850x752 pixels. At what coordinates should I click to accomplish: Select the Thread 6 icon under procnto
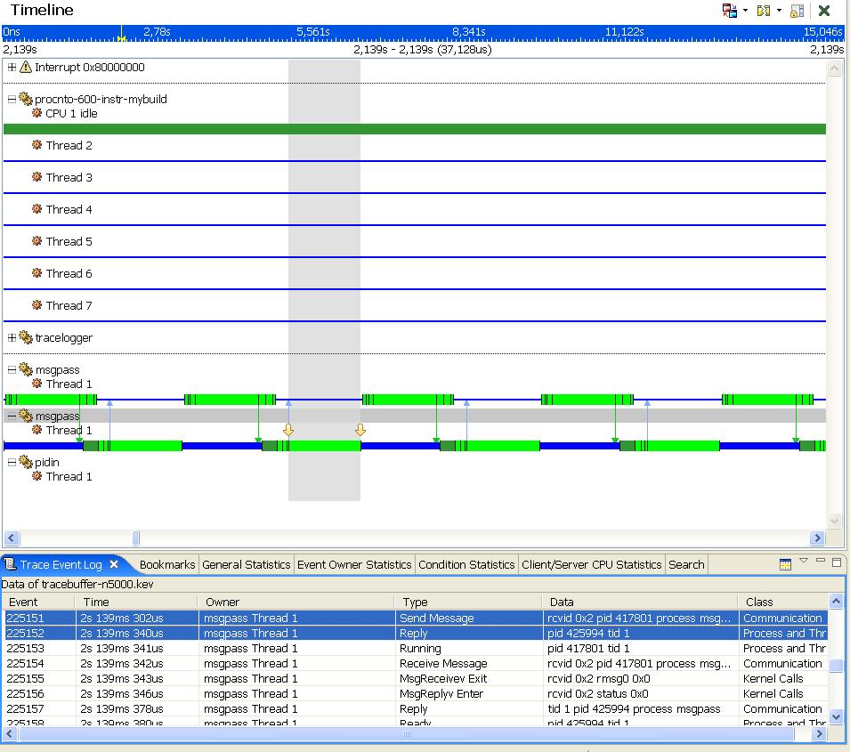click(36, 272)
